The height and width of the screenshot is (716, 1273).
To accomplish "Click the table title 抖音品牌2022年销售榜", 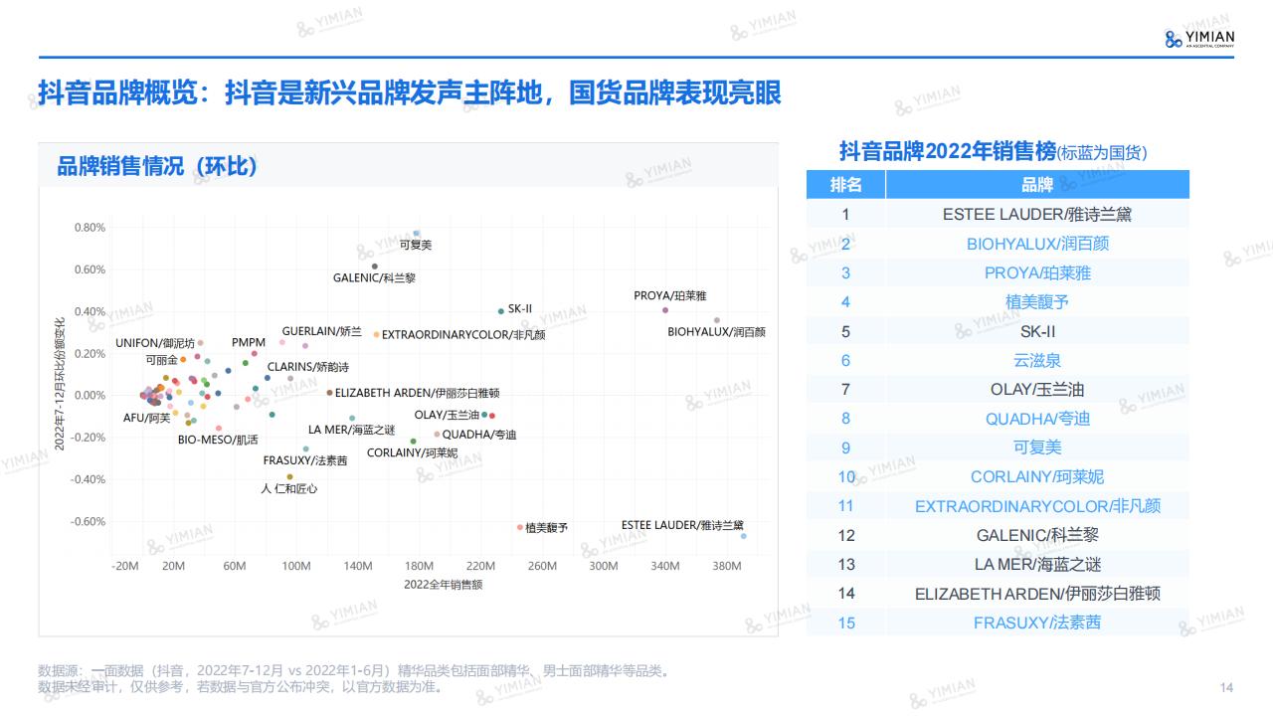I will tap(947, 151).
